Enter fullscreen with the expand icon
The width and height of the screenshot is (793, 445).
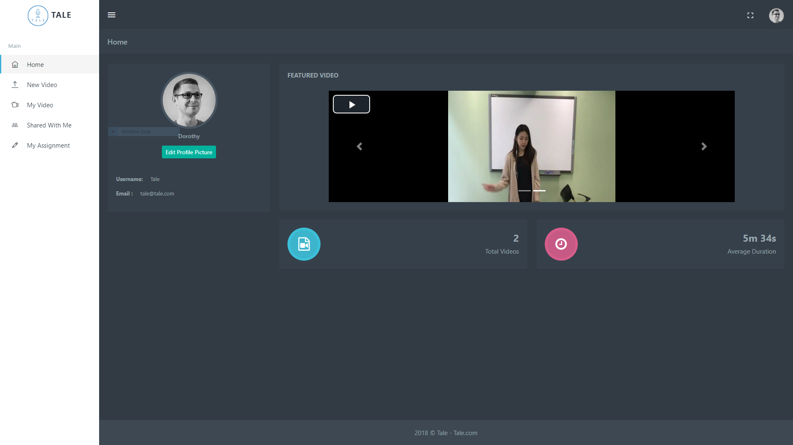pos(750,15)
